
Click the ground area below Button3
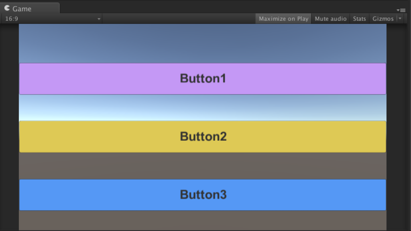[203, 221]
